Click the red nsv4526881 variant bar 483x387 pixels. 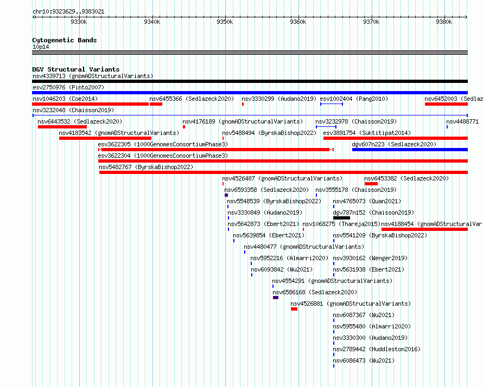click(x=294, y=309)
